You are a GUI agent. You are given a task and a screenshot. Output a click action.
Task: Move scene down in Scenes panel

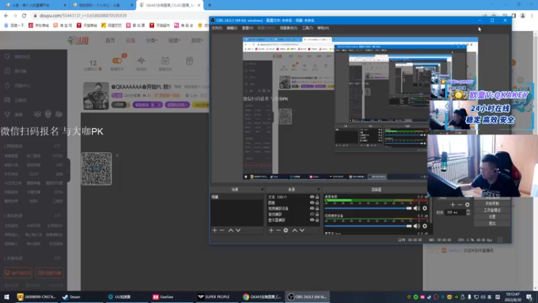[238, 230]
